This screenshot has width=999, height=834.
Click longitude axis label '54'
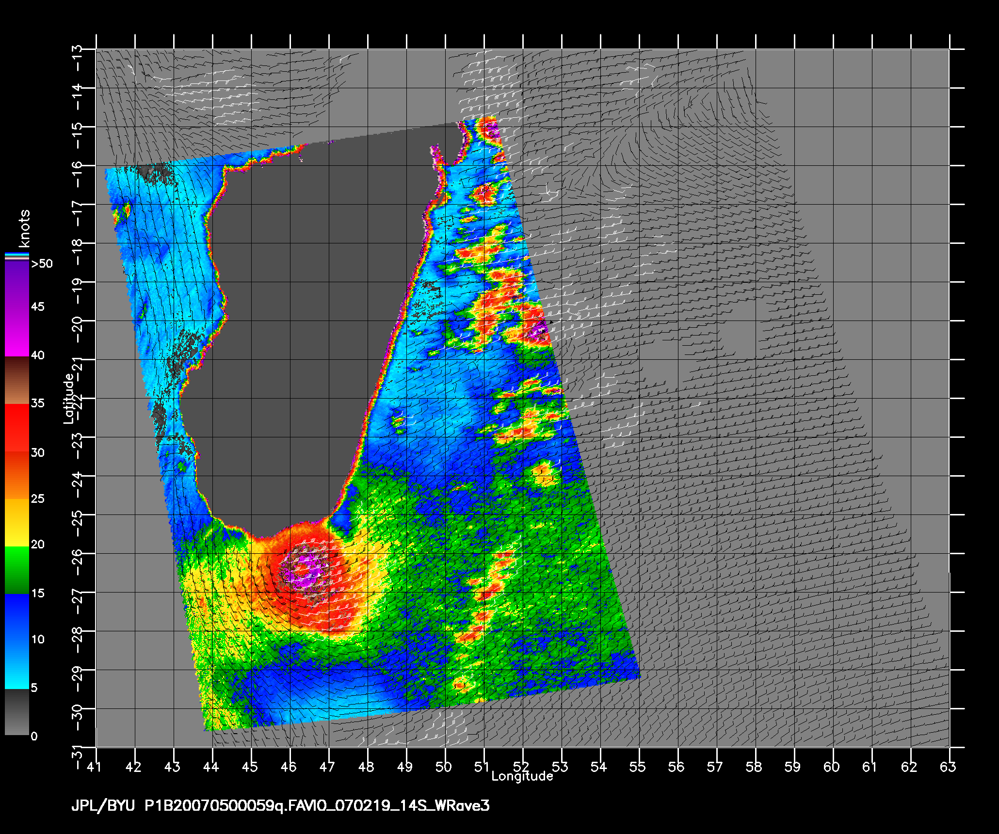tap(599, 767)
